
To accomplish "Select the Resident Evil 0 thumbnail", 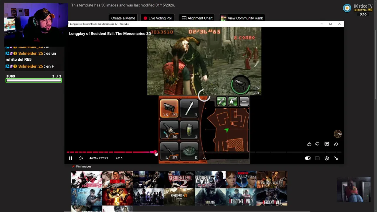I will click(272, 179).
